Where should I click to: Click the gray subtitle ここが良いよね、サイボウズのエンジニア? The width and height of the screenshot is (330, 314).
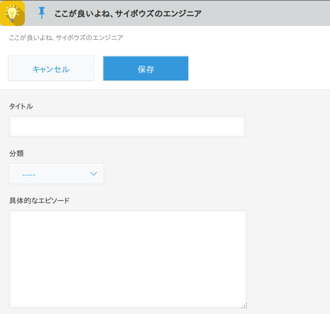pos(66,38)
